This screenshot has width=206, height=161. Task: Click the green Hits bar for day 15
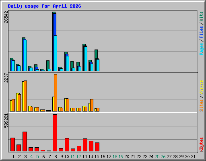[96, 54]
